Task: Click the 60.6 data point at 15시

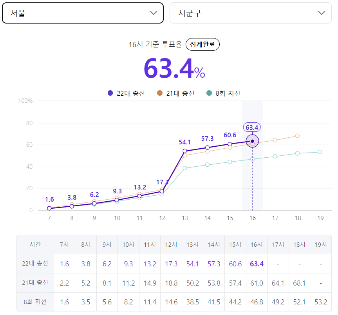Action: click(230, 144)
